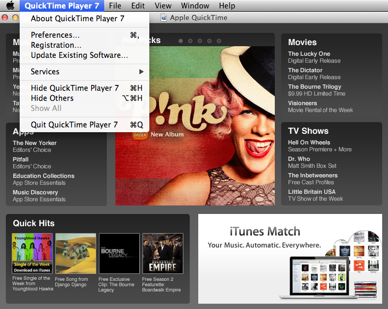Minimize the Apple QuickTime window

tap(15, 18)
